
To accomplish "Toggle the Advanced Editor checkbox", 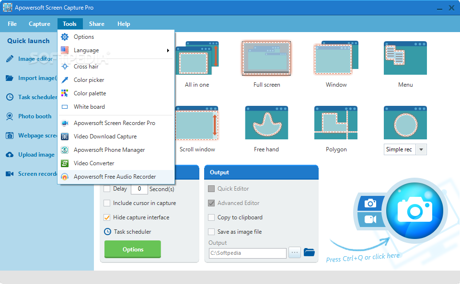I will click(x=211, y=203).
